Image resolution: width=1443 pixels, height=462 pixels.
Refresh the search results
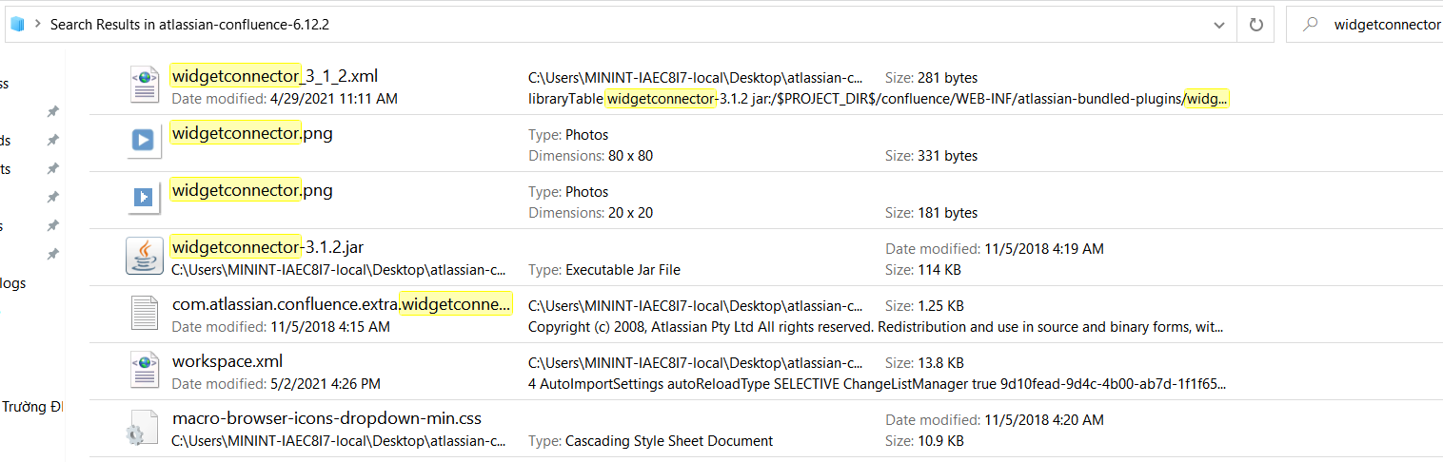(1255, 24)
